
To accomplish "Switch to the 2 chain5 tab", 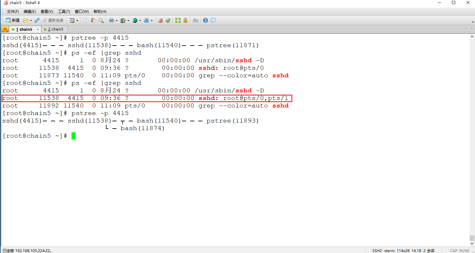I will tap(54, 29).
